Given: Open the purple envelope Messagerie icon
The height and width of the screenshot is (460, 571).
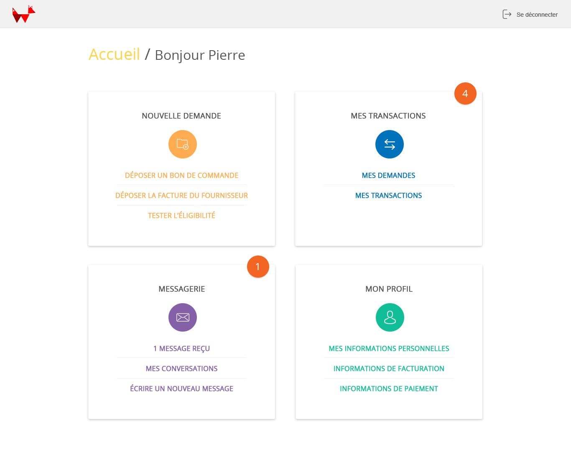Looking at the screenshot, I should click(182, 317).
